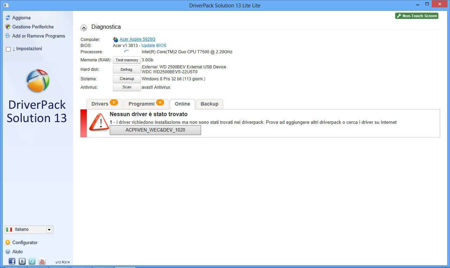Minimize the DriverPack window
450x268 pixels.
click(x=417, y=4)
